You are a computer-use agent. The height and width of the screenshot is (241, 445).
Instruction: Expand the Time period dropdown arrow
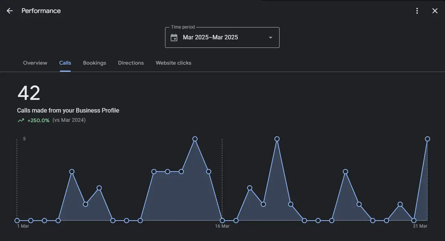[x=270, y=38]
